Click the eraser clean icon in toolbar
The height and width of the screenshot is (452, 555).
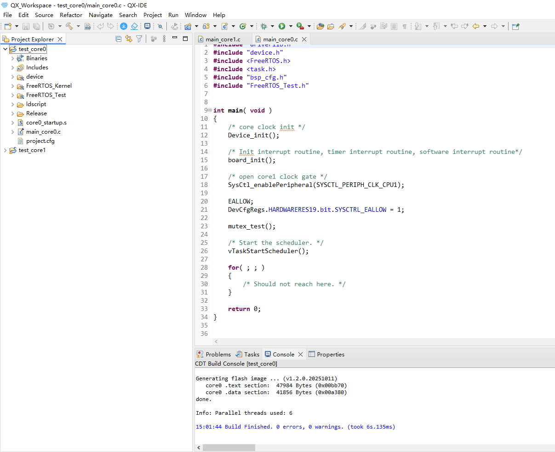pos(134,27)
